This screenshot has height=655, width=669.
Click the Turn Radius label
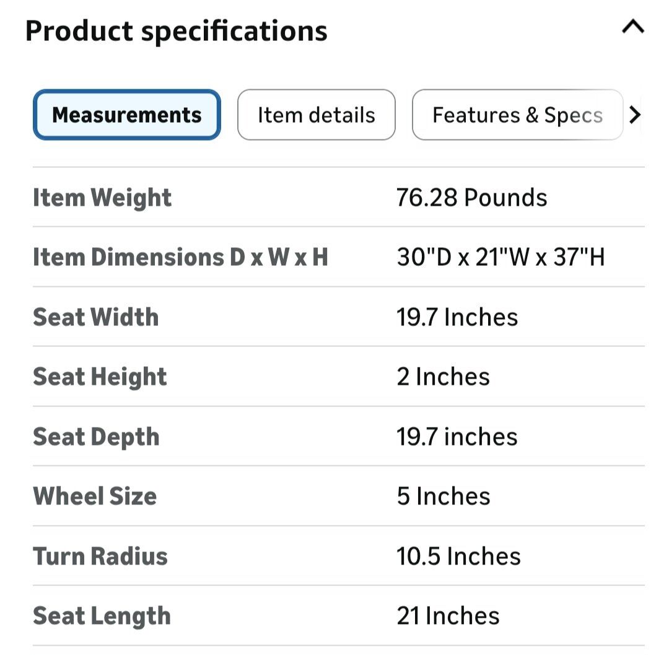pyautogui.click(x=100, y=556)
